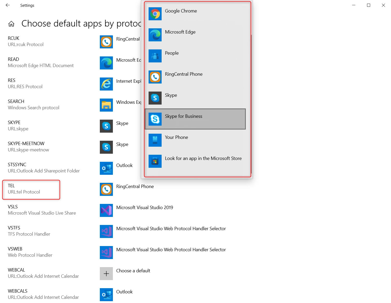Click Microsoft Visual Studio Live Share text
Screen dimensions: 391x303
point(42,213)
